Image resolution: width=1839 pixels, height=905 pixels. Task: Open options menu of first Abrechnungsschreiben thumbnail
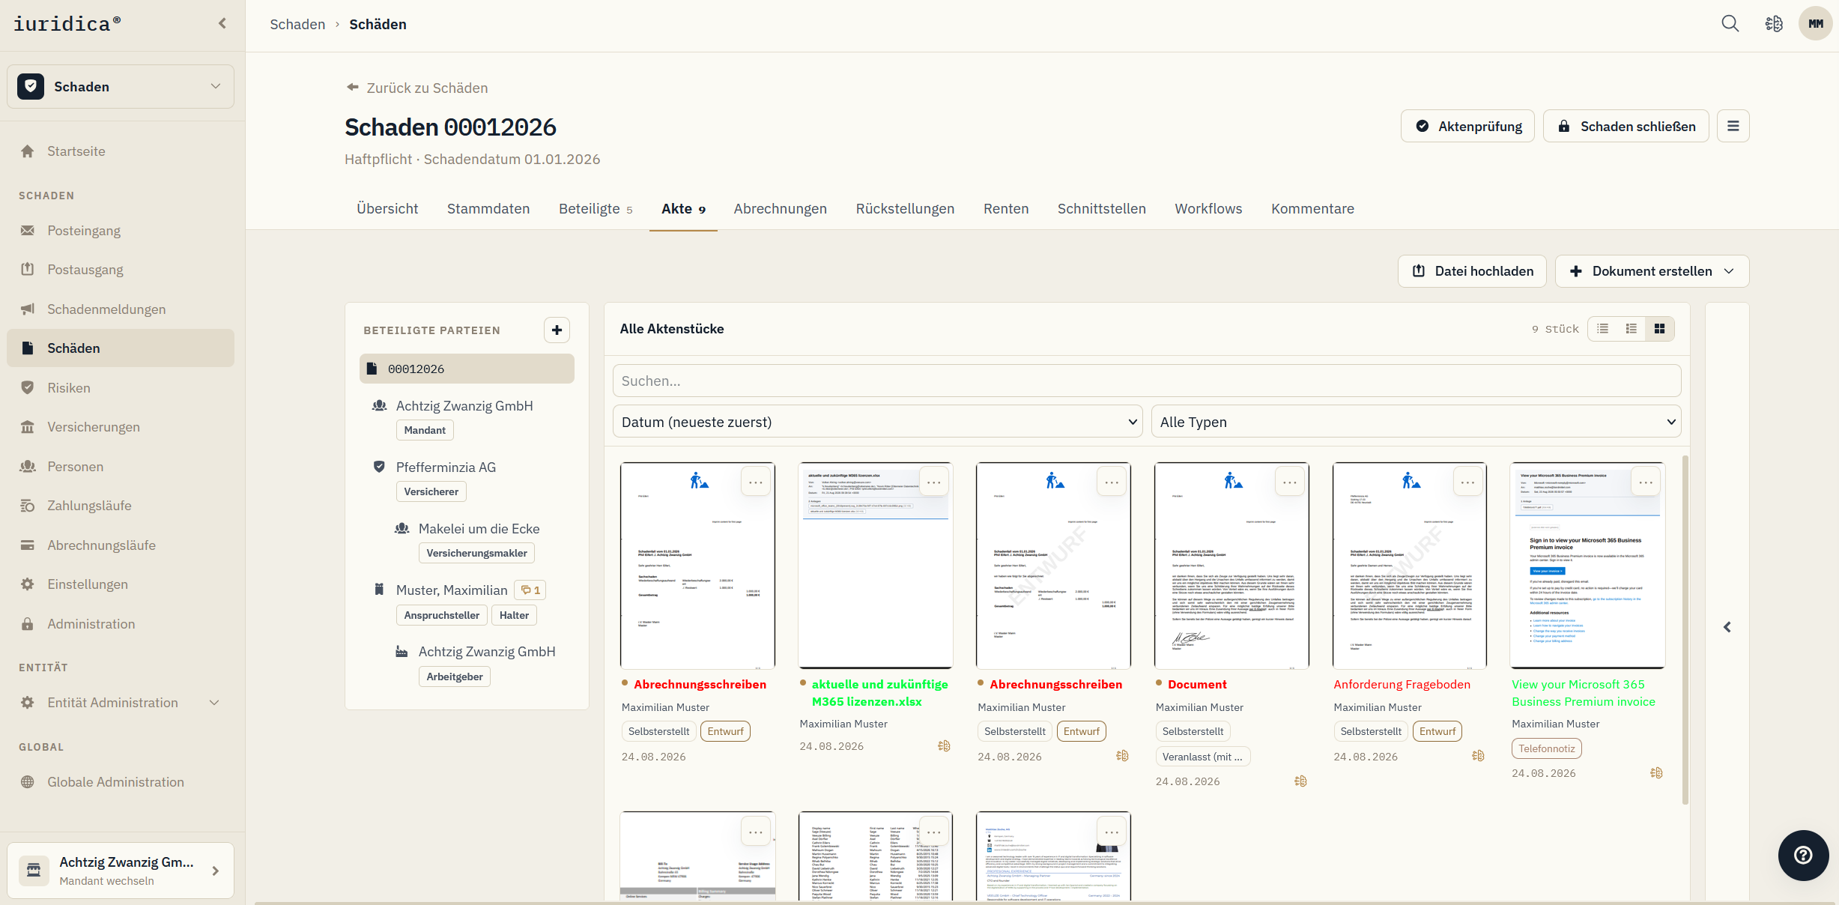[755, 482]
